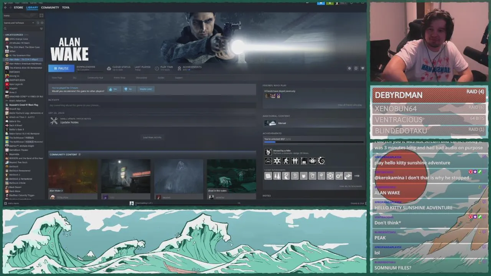
Task: Click the locked gears achievement icon
Action: (339, 176)
